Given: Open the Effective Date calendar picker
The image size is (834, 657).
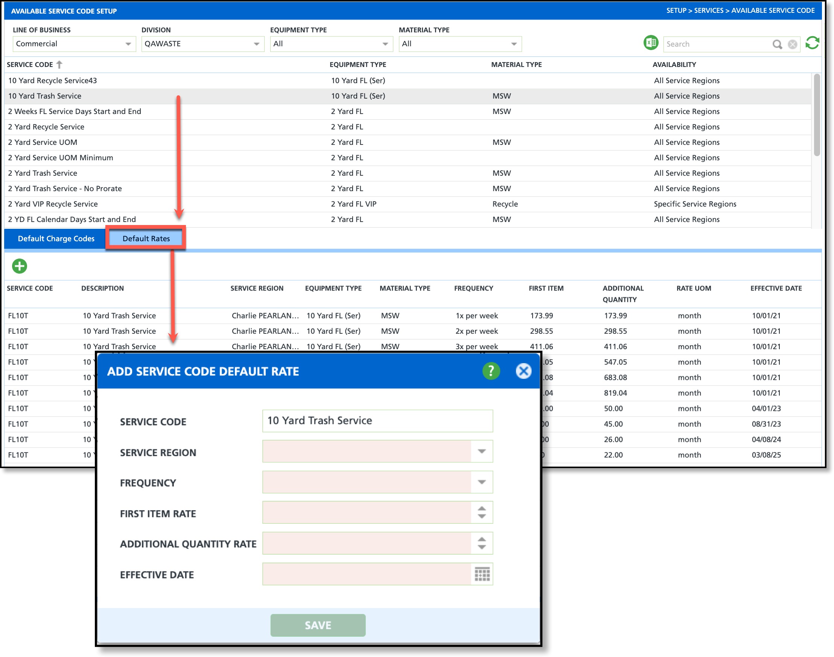Looking at the screenshot, I should (482, 574).
